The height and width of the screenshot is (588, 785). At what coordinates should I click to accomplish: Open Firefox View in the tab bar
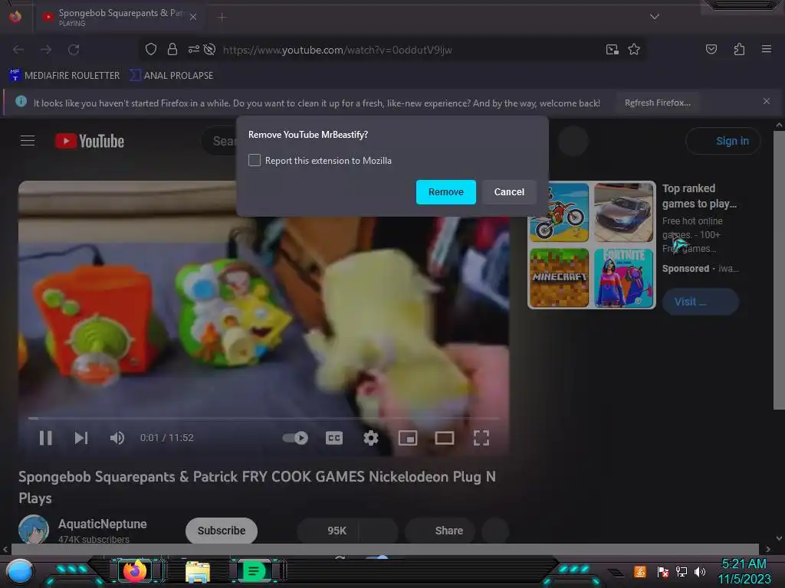(x=15, y=17)
